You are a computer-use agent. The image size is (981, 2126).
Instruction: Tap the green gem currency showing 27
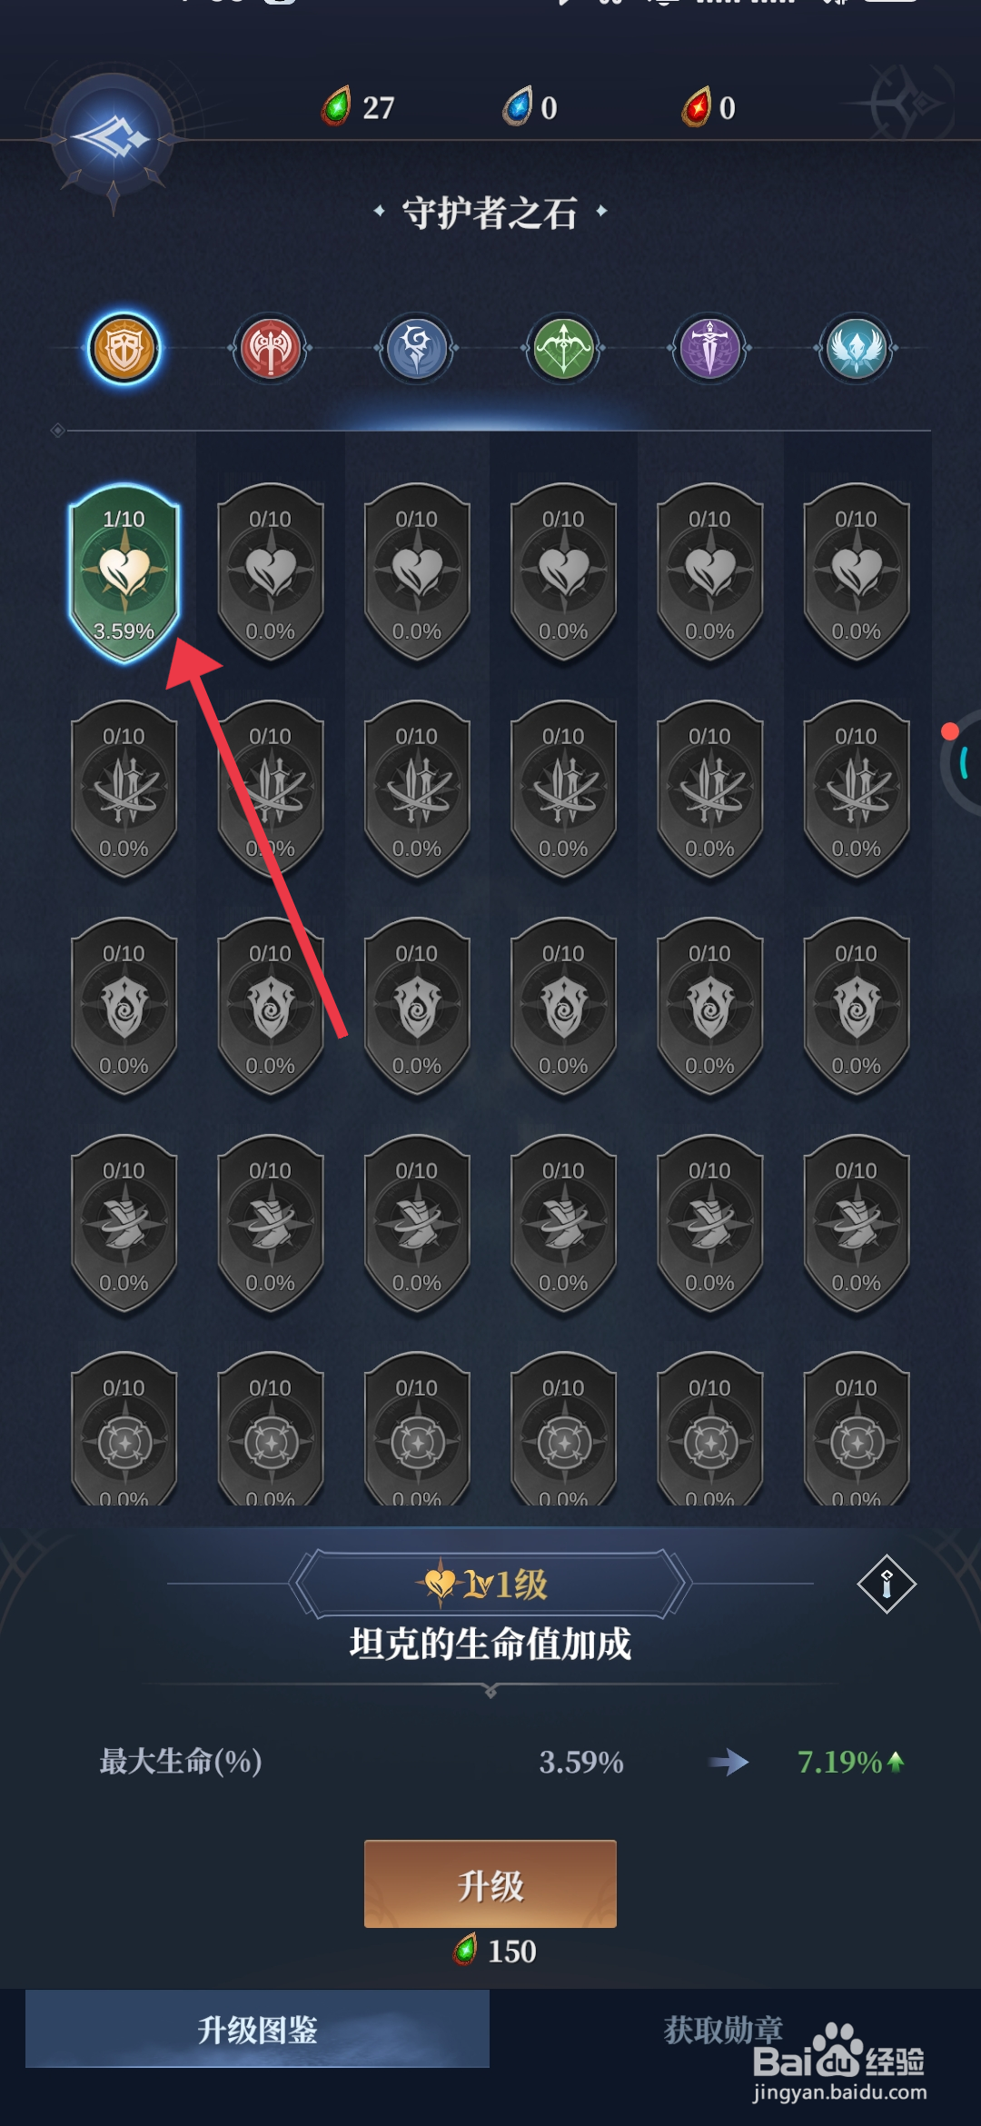coord(358,107)
